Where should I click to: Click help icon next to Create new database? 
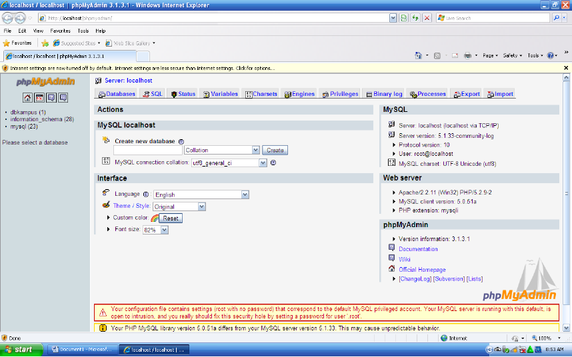[x=181, y=141]
